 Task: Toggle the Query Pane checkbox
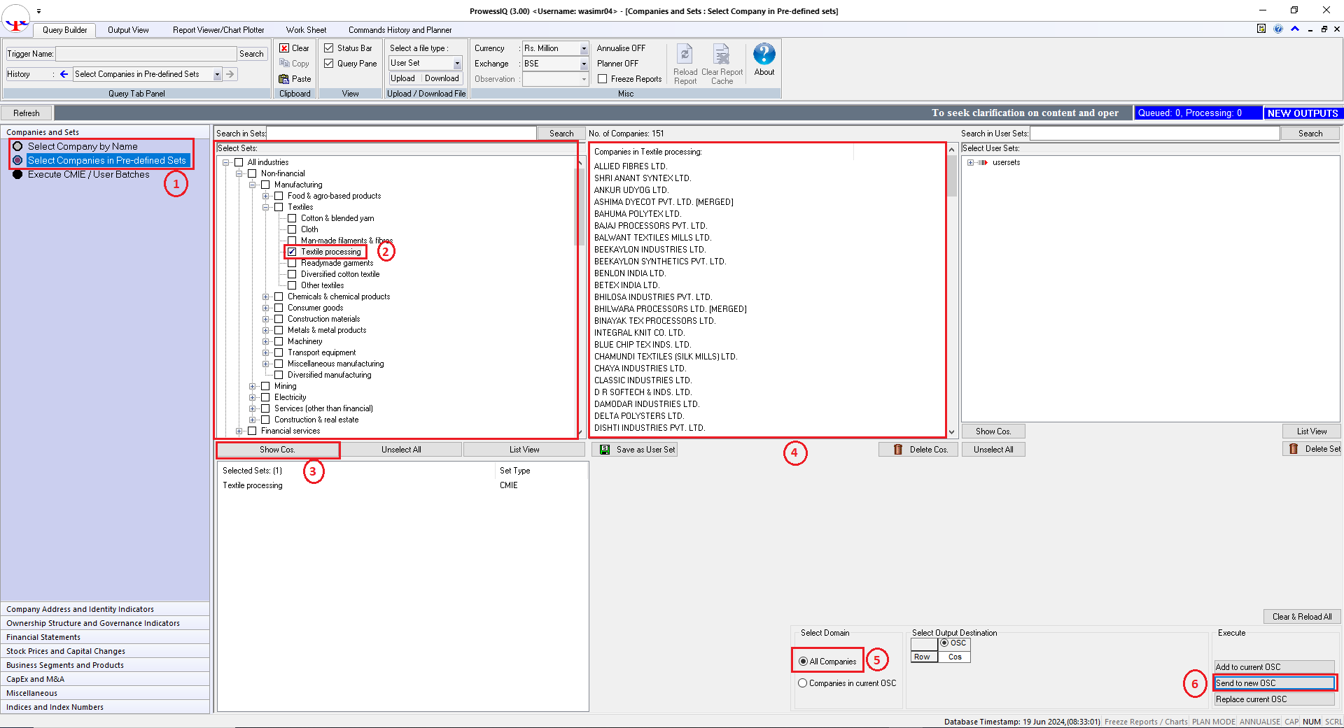point(328,64)
